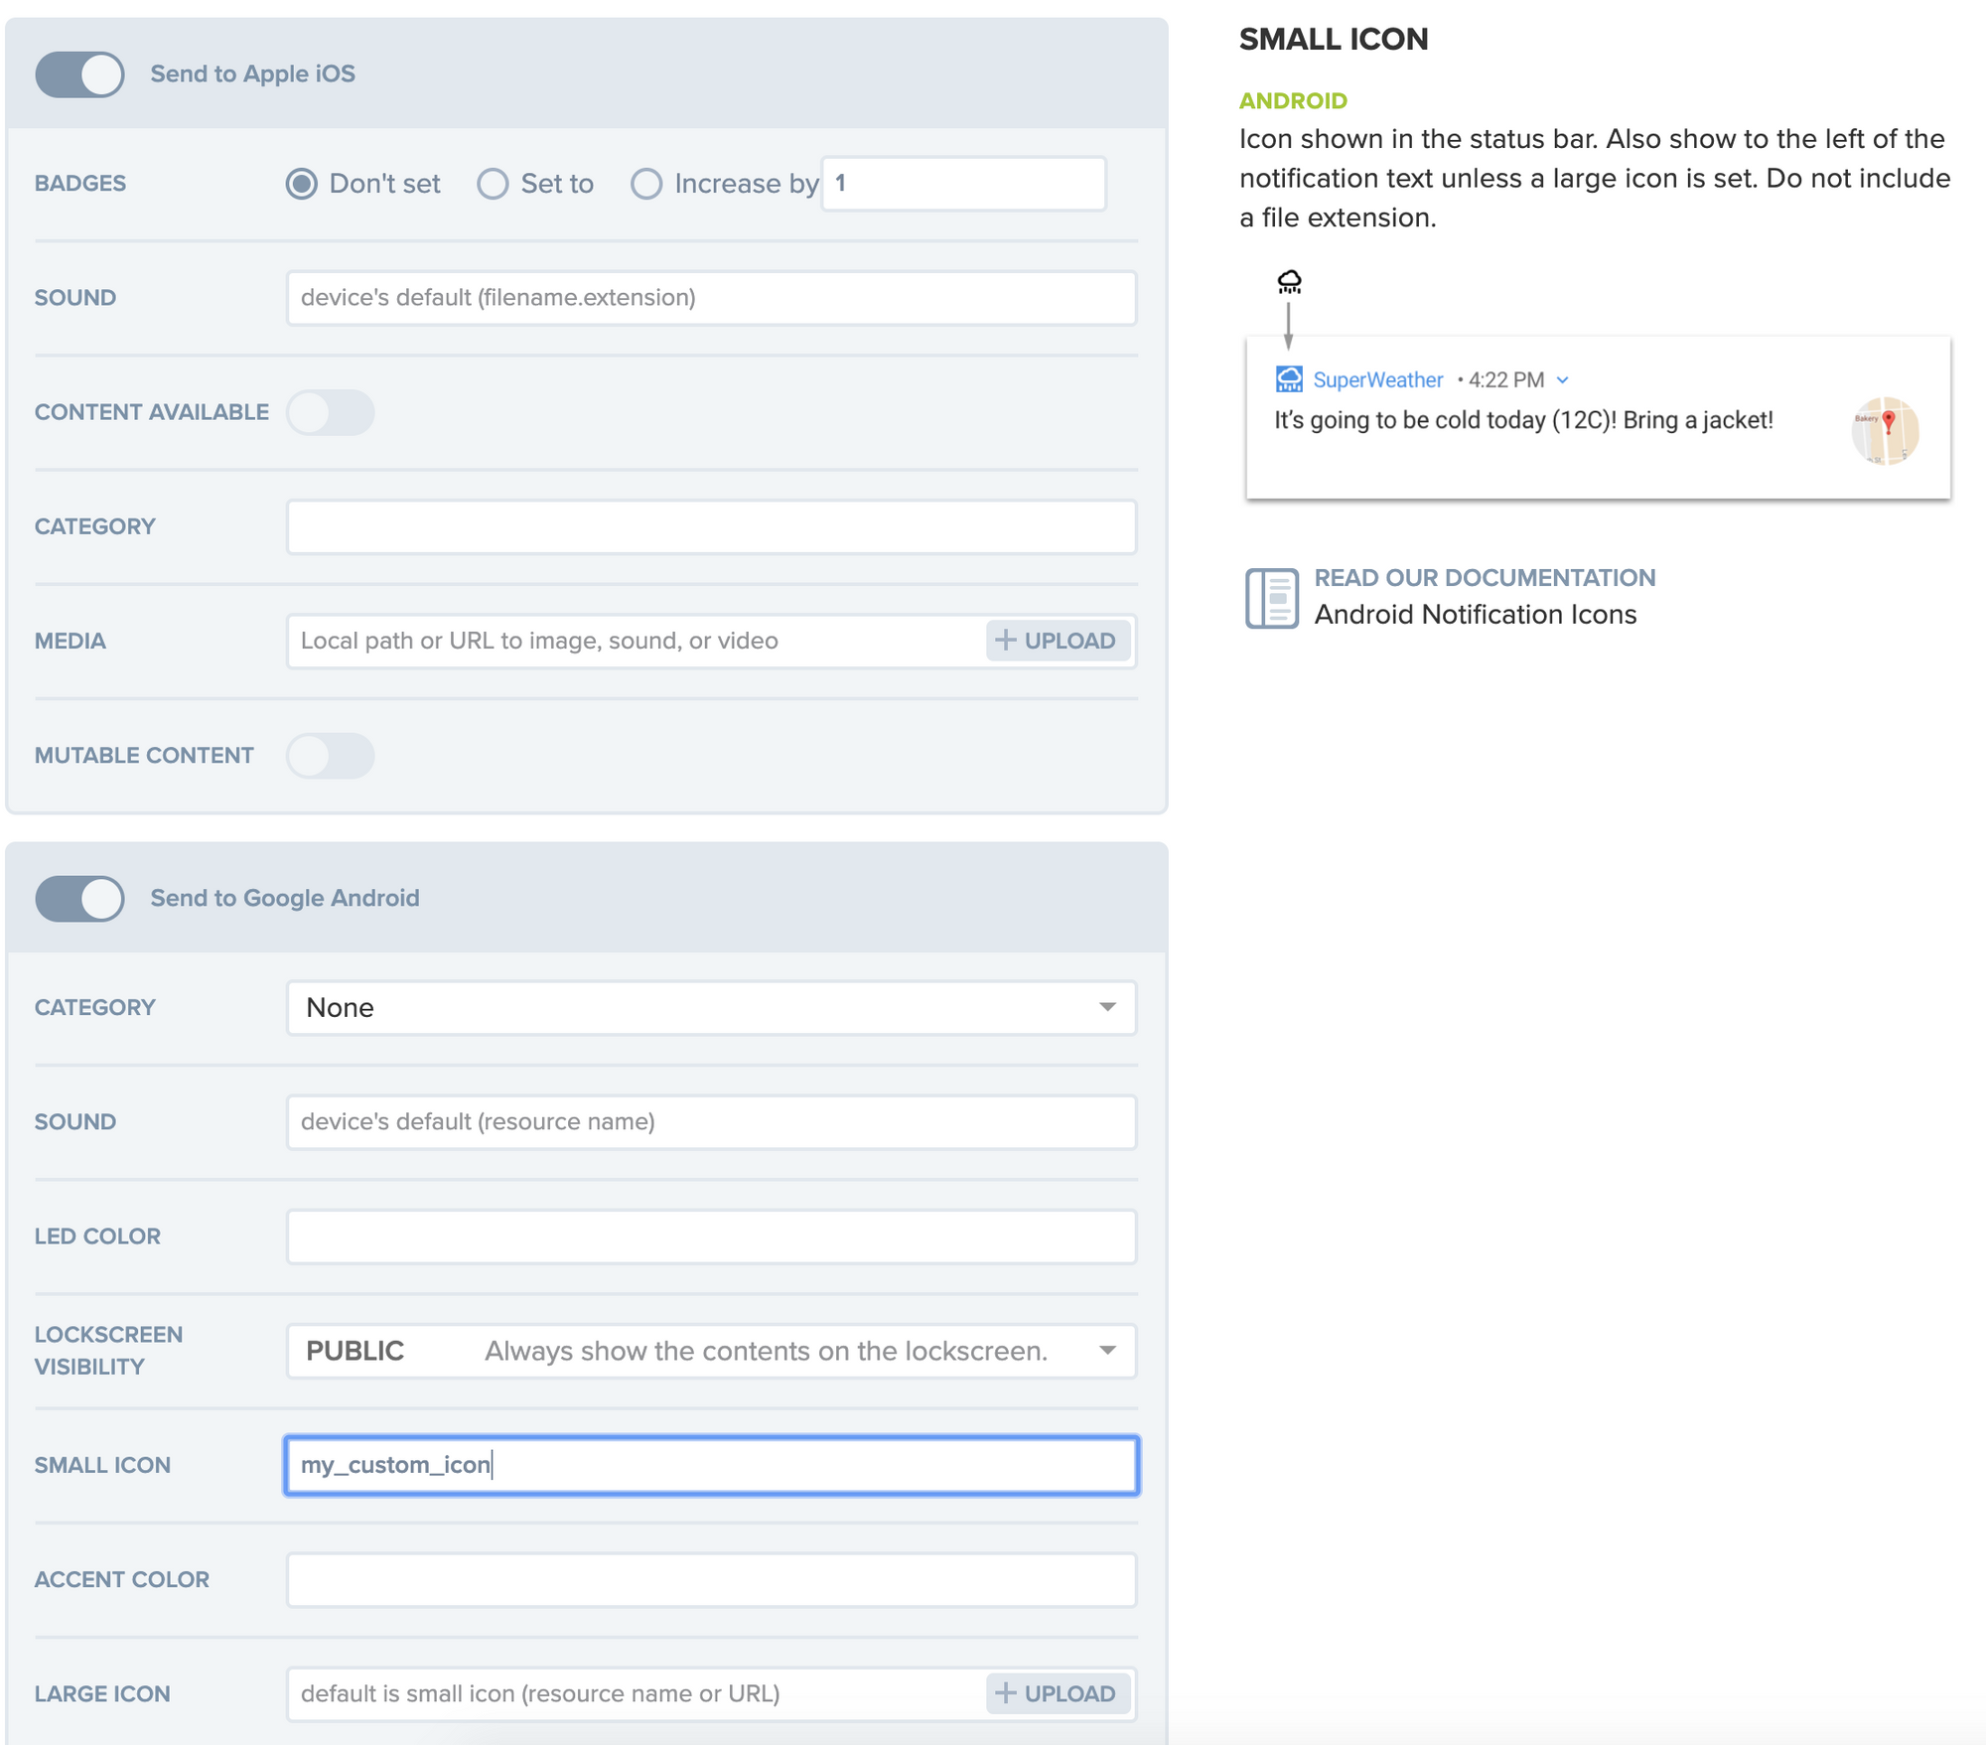Expand the notification preview chevron
The width and height of the screenshot is (1986, 1745).
pos(1563,380)
